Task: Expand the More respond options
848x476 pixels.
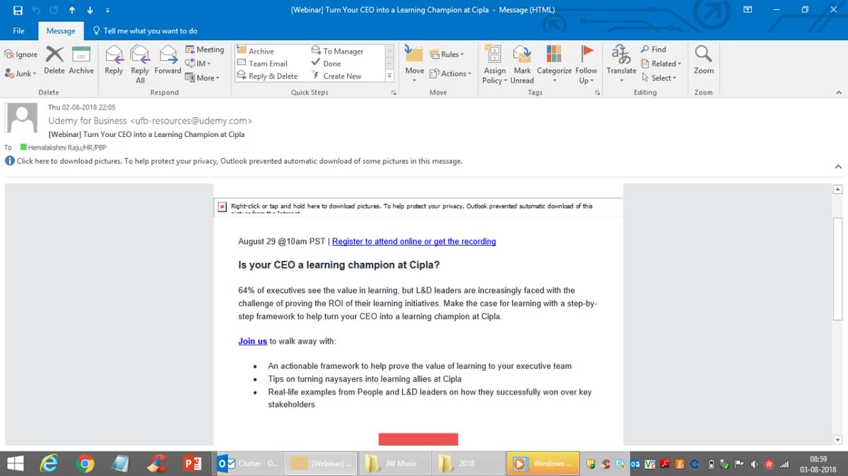Action: coord(203,78)
